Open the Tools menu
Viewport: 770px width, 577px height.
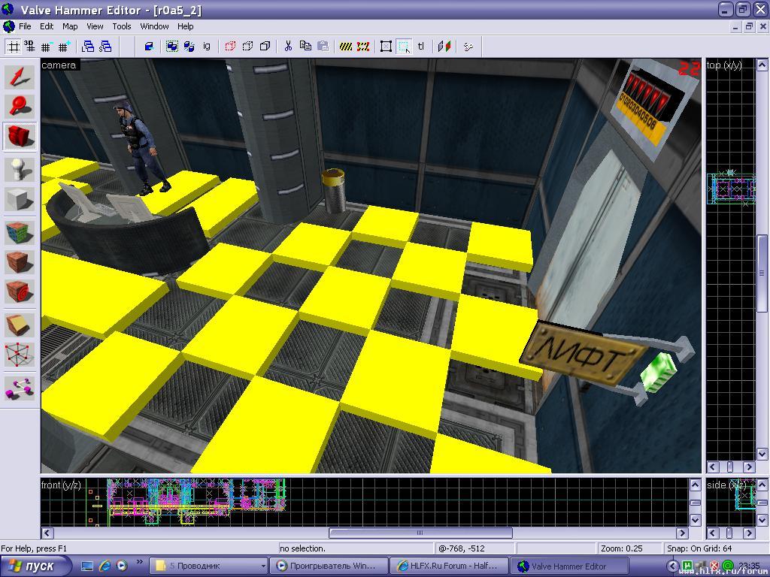coord(122,26)
